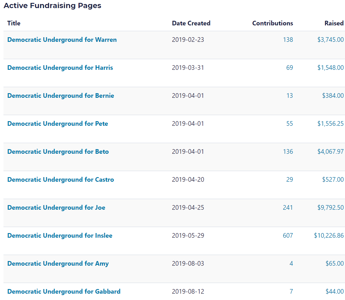Open Democratic Underground for Warren page
The width and height of the screenshot is (345, 300).
pos(62,40)
